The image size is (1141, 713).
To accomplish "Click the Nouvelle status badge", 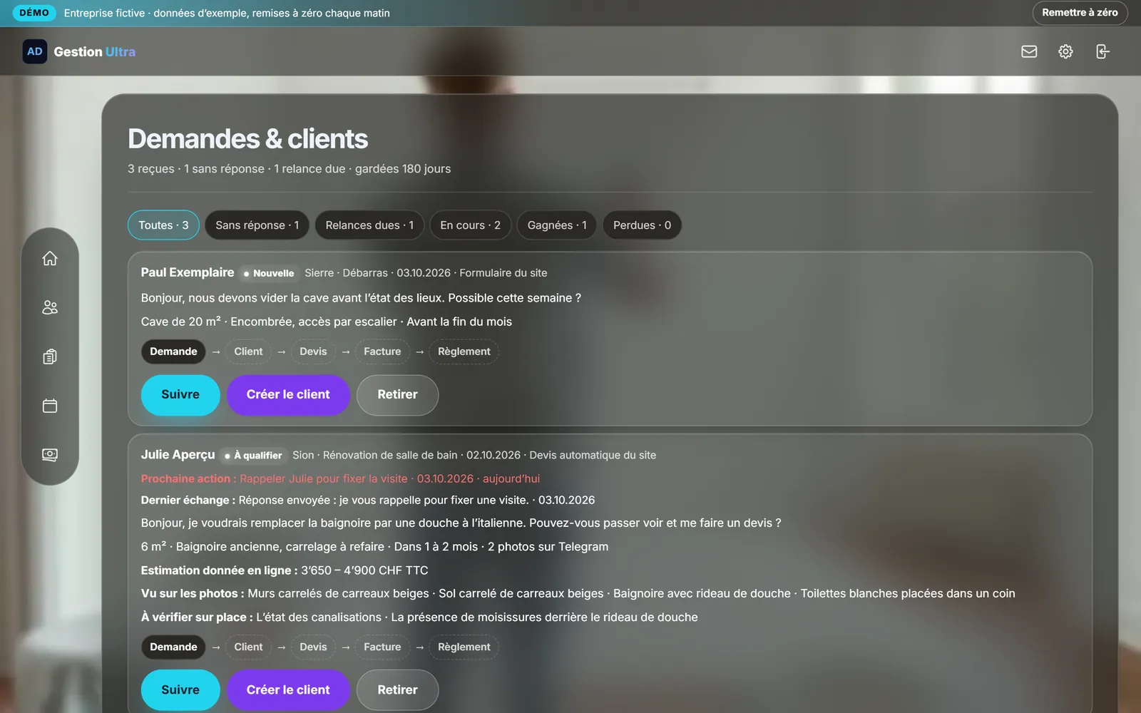I will [x=268, y=273].
